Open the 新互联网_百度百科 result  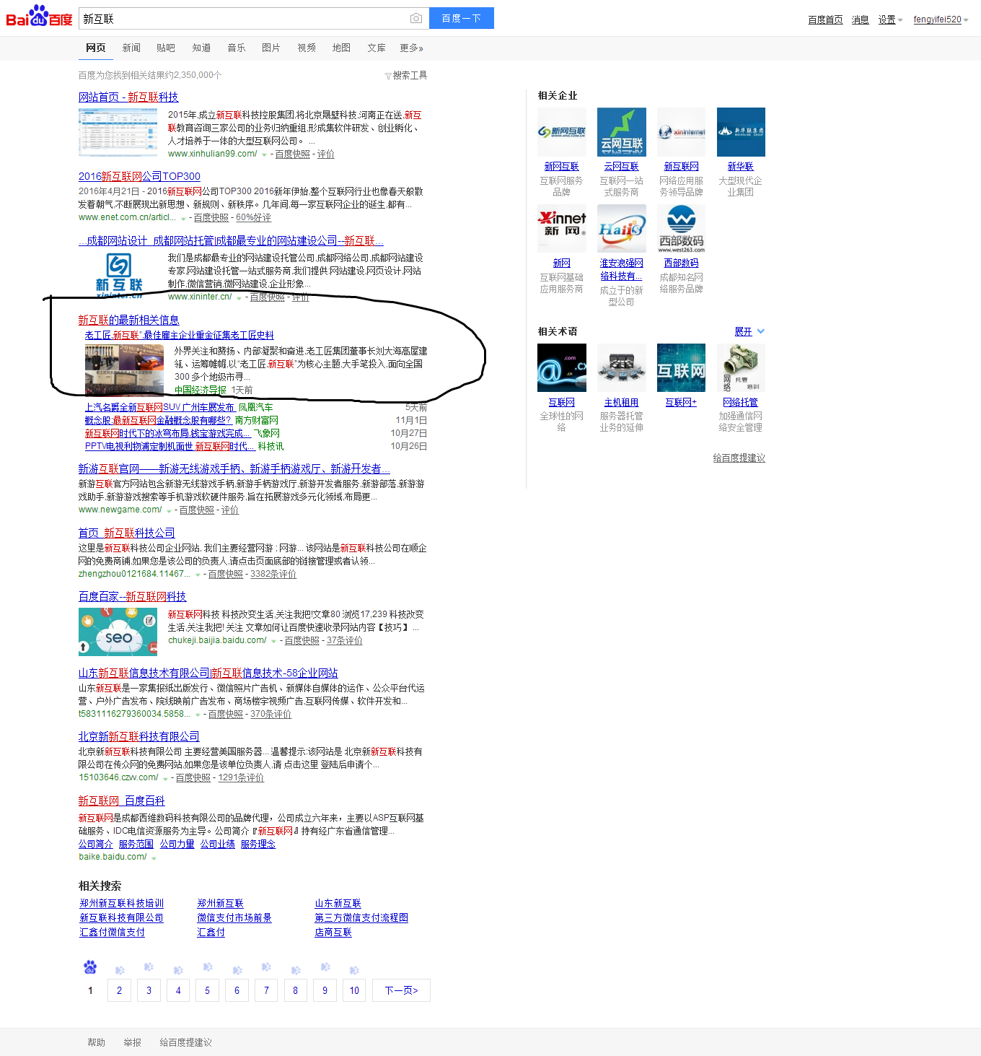[x=121, y=800]
